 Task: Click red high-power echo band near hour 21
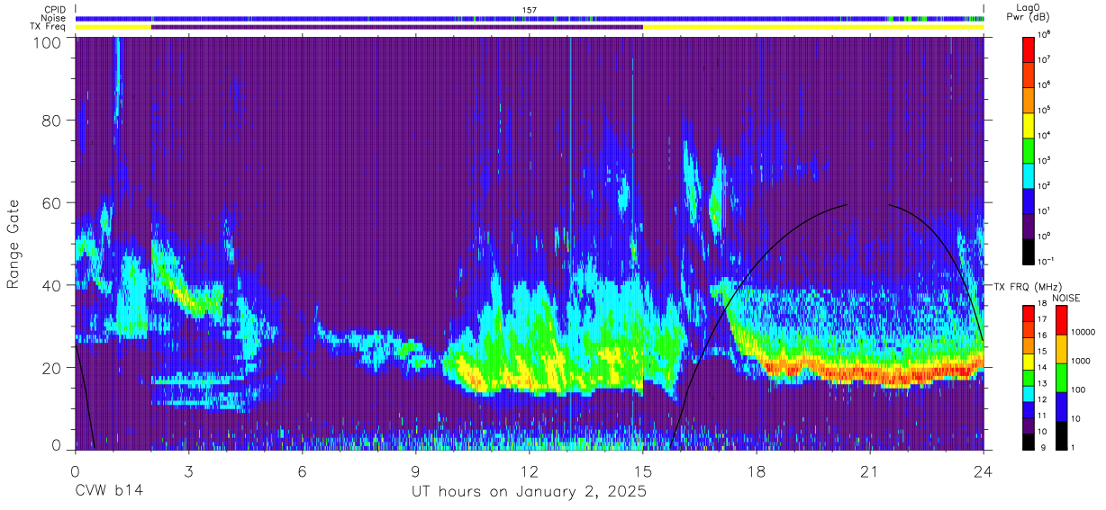pos(874,373)
